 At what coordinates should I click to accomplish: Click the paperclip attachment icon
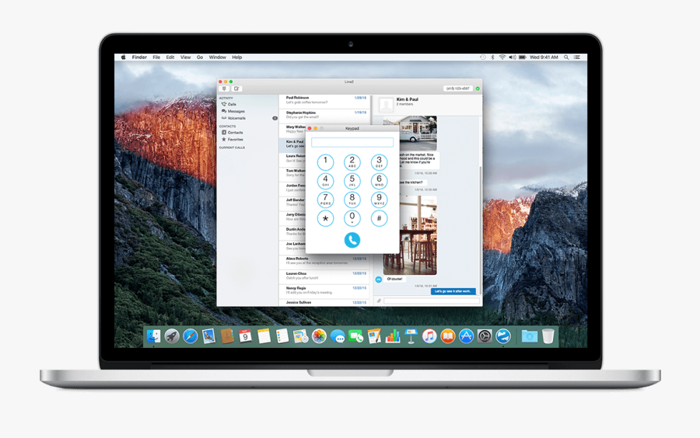point(379,301)
